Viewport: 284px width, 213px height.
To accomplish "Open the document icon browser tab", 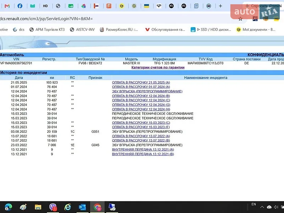I will pyautogui.click(x=196, y=6).
